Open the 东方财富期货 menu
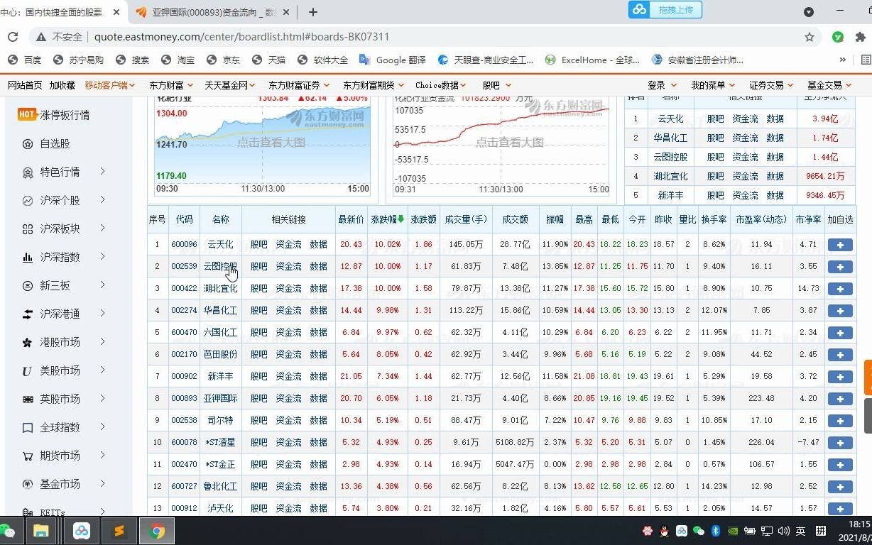 tap(373, 85)
